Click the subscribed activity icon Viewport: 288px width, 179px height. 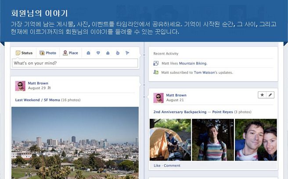[x=156, y=72]
